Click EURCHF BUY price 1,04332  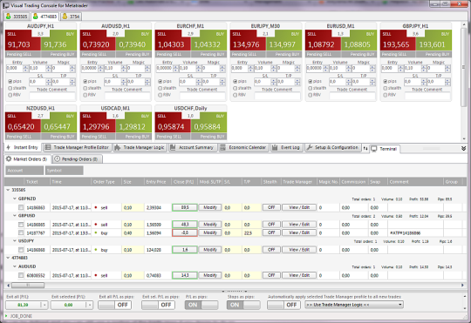click(x=209, y=41)
